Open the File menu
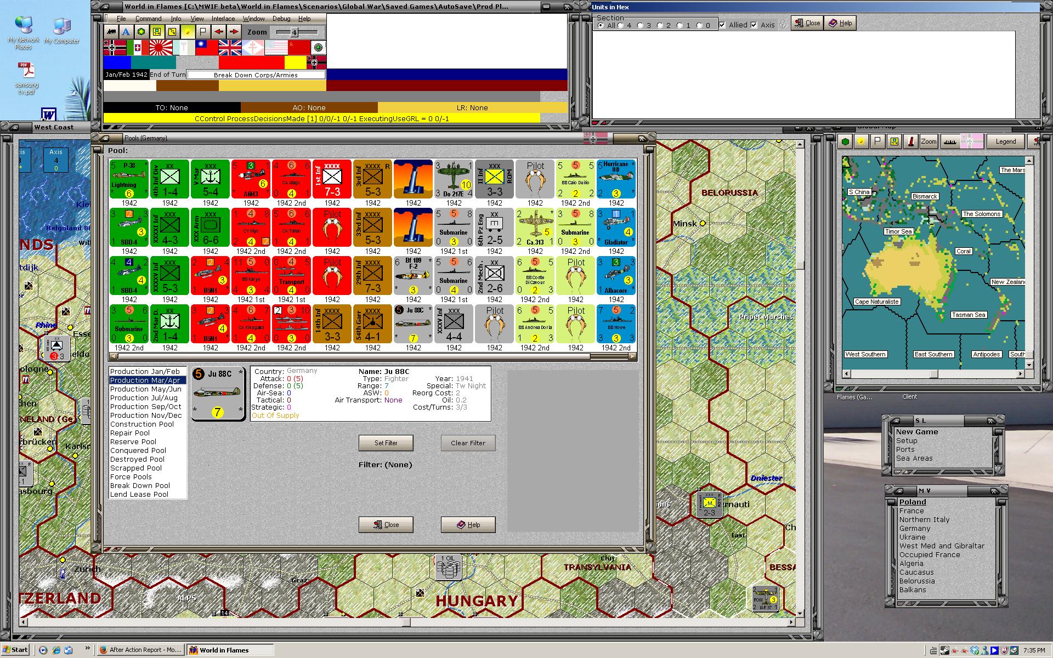The image size is (1053, 658). pos(121,19)
